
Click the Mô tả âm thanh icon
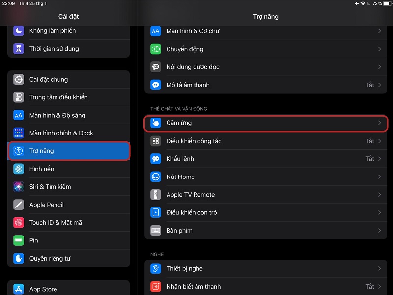155,85
